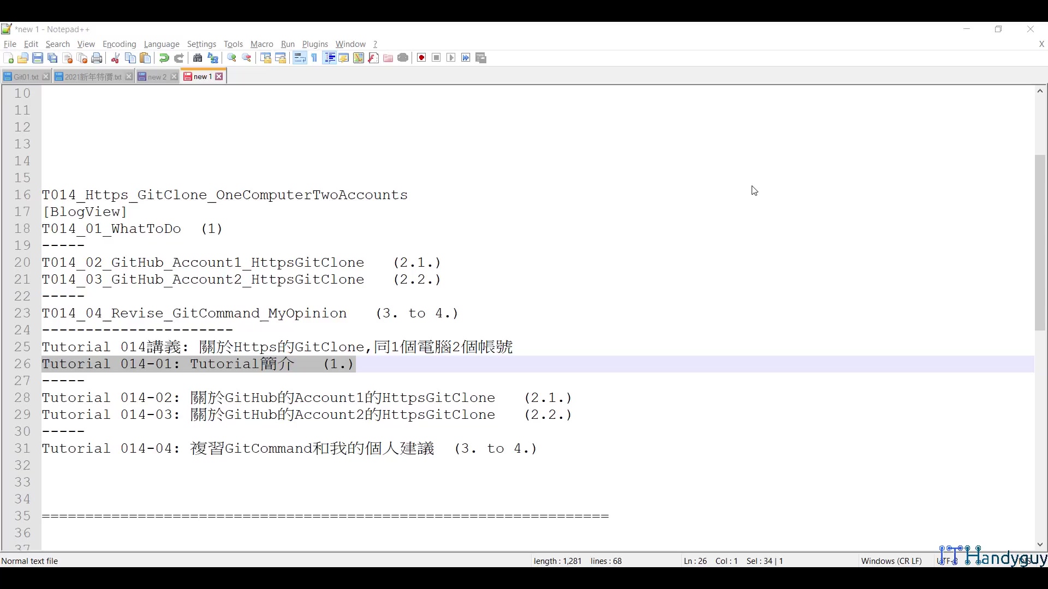Toggle Show All Characters pilcrow
The width and height of the screenshot is (1048, 589).
[x=314, y=58]
